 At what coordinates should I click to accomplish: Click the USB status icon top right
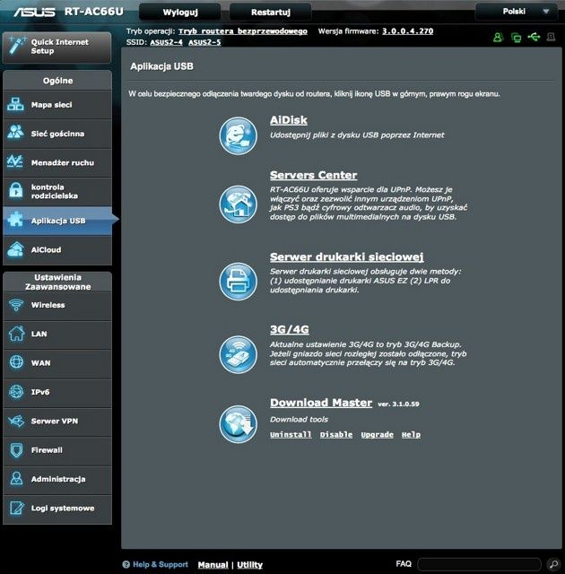534,37
